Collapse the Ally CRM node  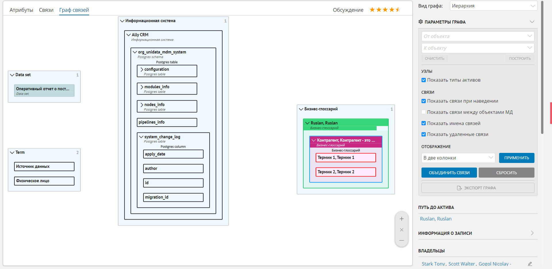129,35
